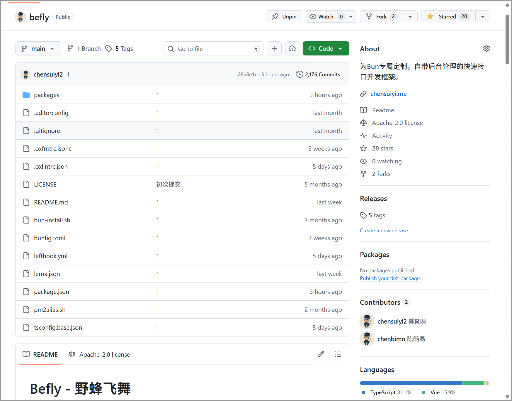512x401 pixels.
Task: Open the Copilot cloud agent icon button
Action: click(292, 49)
